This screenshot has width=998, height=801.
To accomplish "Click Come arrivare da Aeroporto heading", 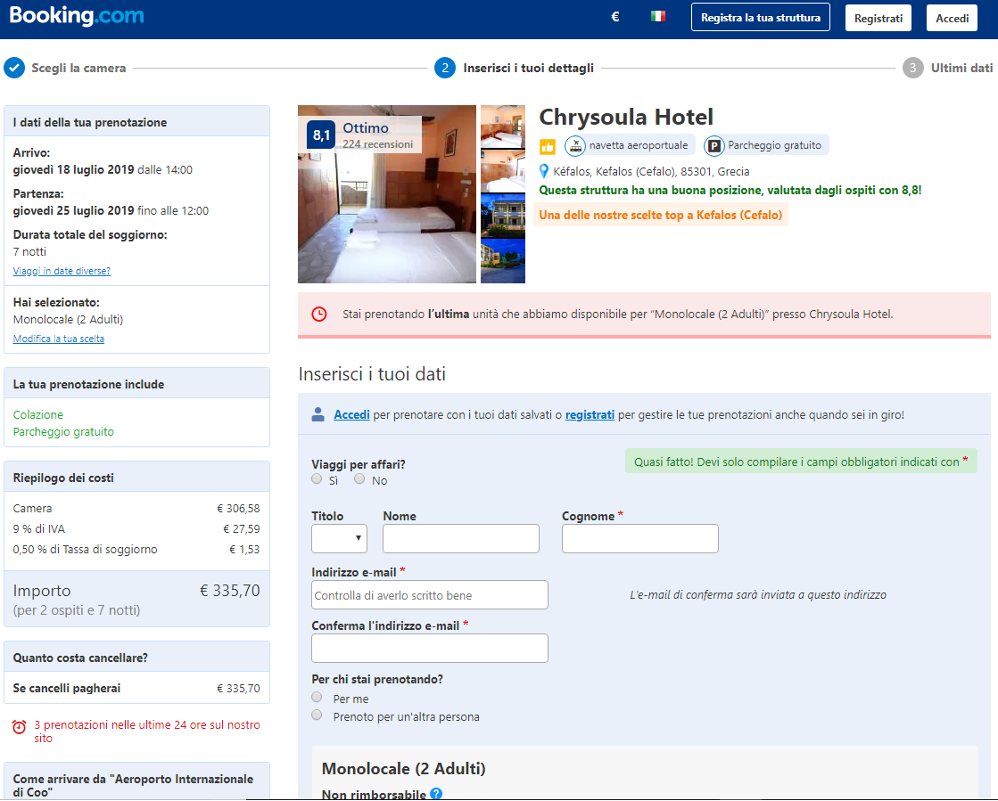I will point(133,785).
